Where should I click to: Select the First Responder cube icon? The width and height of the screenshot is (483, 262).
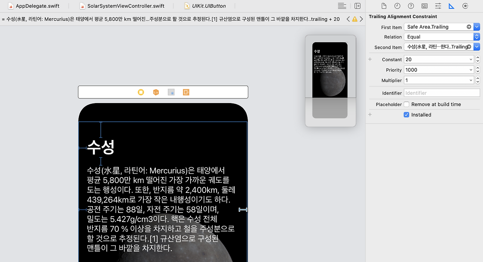156,92
